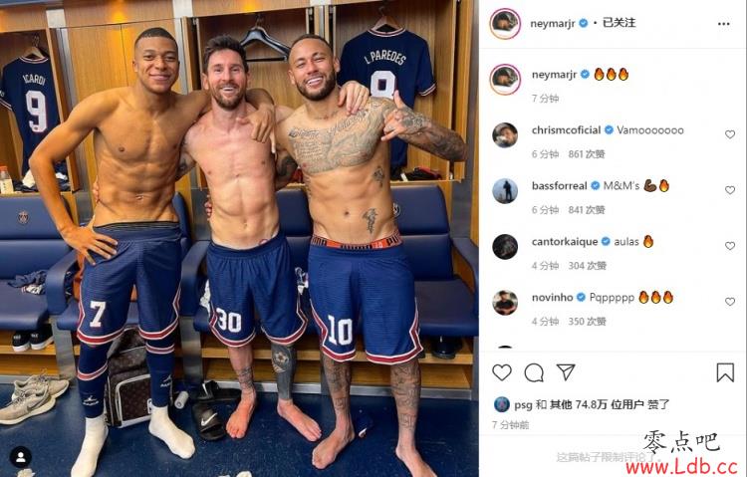Like the post with the heart icon

click(502, 372)
